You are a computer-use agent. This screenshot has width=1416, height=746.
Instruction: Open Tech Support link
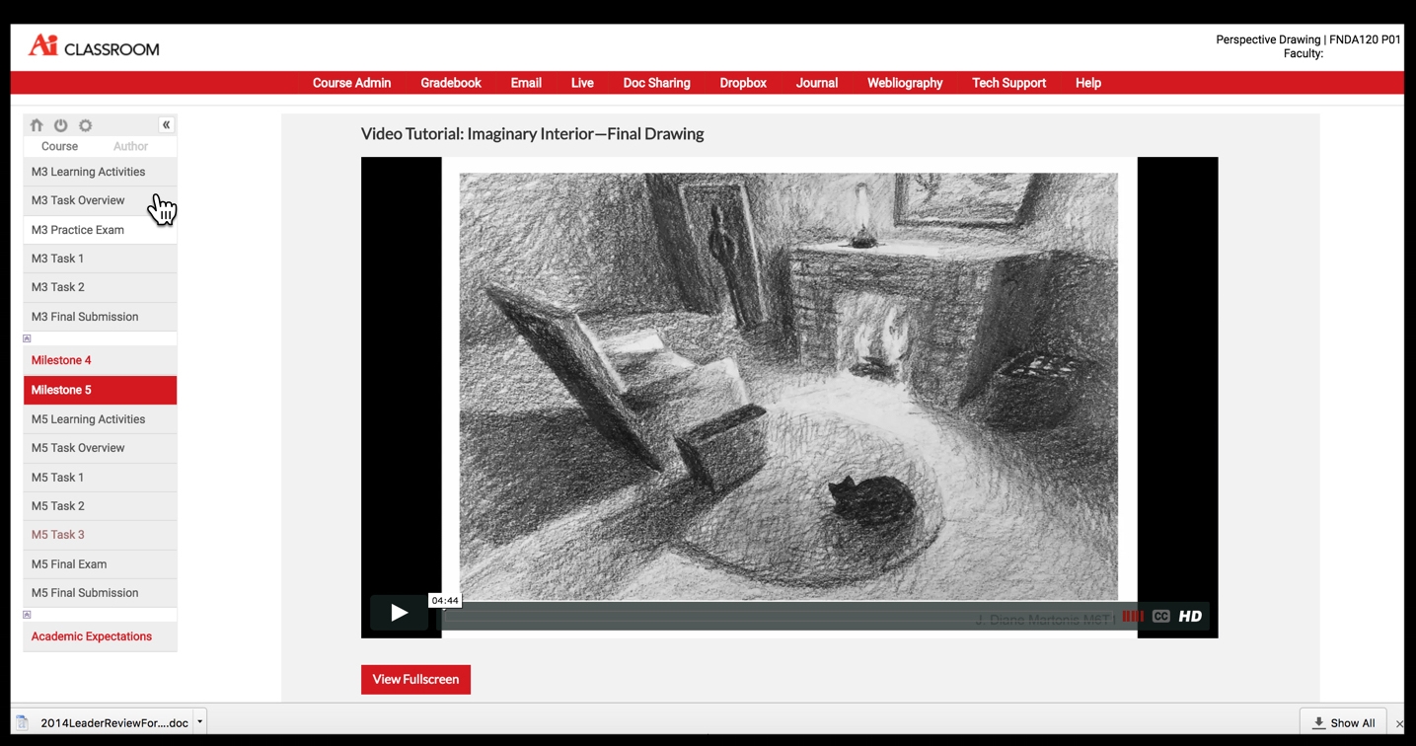pyautogui.click(x=1008, y=83)
